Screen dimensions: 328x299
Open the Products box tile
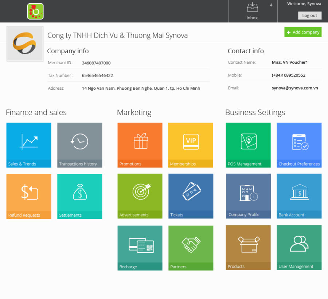pos(248,247)
